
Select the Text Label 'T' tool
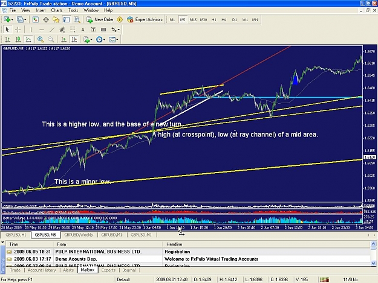[93, 30]
